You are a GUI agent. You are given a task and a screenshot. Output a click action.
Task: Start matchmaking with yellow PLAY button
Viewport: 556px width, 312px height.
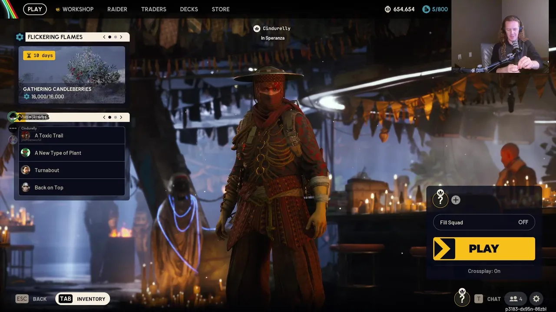click(x=484, y=249)
